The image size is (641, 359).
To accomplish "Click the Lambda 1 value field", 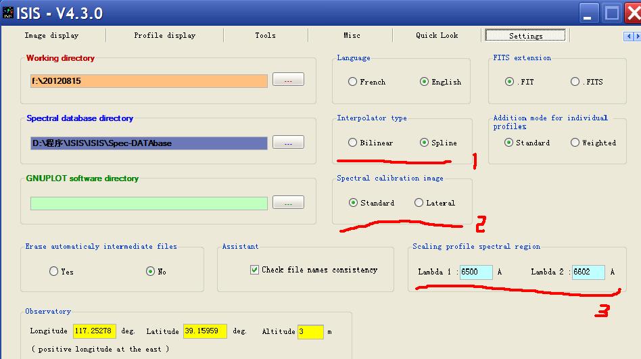I will 476,272.
